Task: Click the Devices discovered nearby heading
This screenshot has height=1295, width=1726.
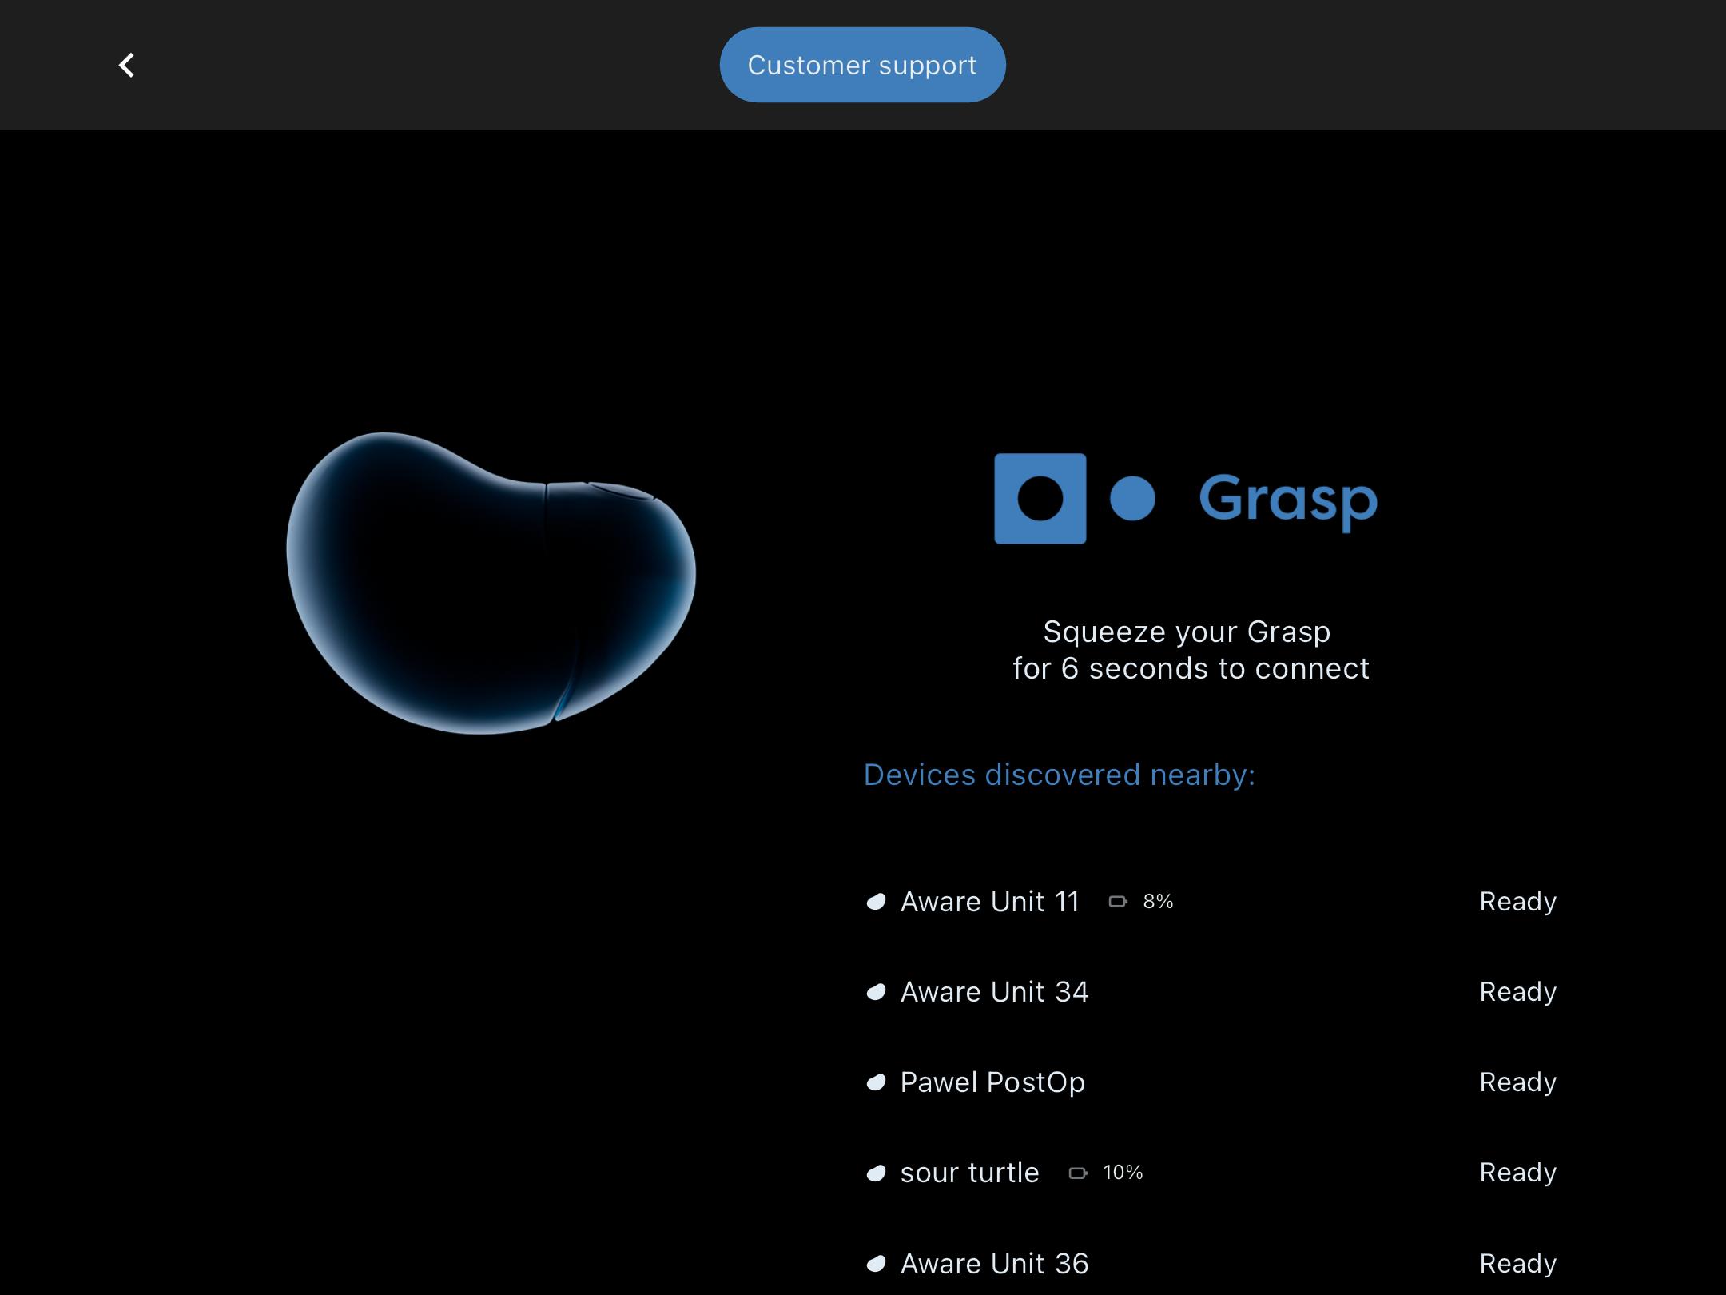Action: [1059, 775]
